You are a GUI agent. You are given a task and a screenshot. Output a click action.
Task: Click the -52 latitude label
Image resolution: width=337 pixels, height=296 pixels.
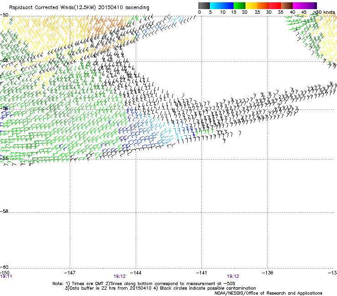[4, 61]
